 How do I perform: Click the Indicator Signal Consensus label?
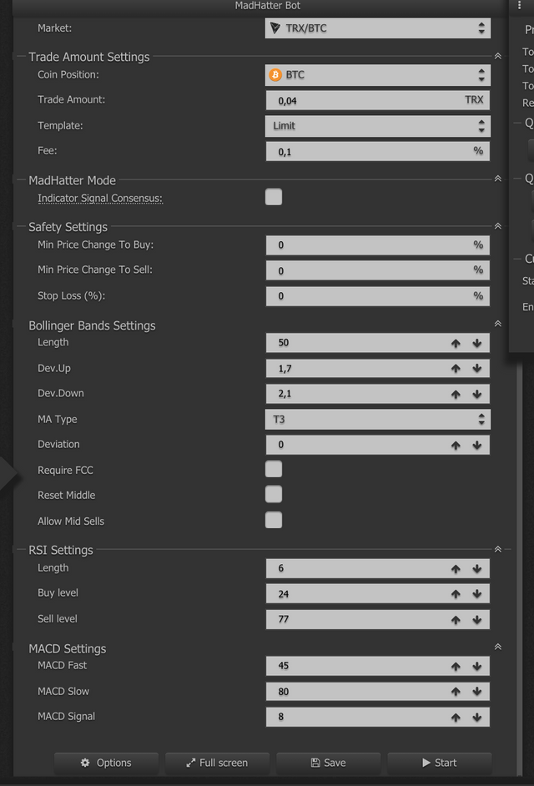[100, 199]
